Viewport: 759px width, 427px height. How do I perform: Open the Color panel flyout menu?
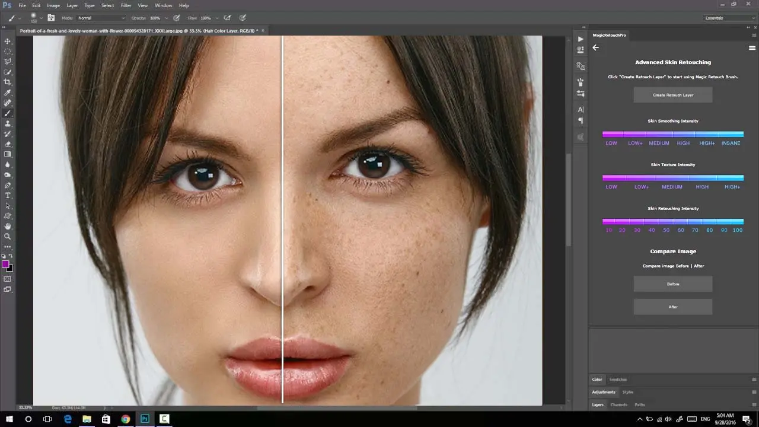click(x=754, y=379)
